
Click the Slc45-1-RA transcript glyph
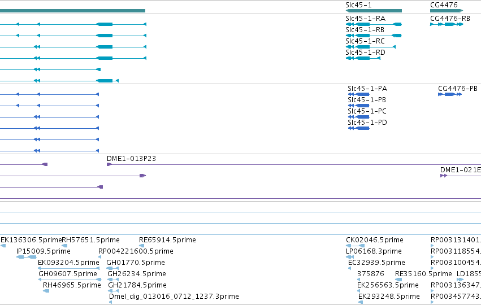coord(374,24)
